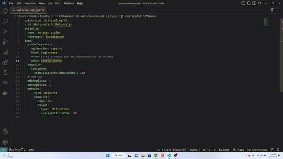Open the Extensions view
Screen dimensions: 283x159
point(5,62)
